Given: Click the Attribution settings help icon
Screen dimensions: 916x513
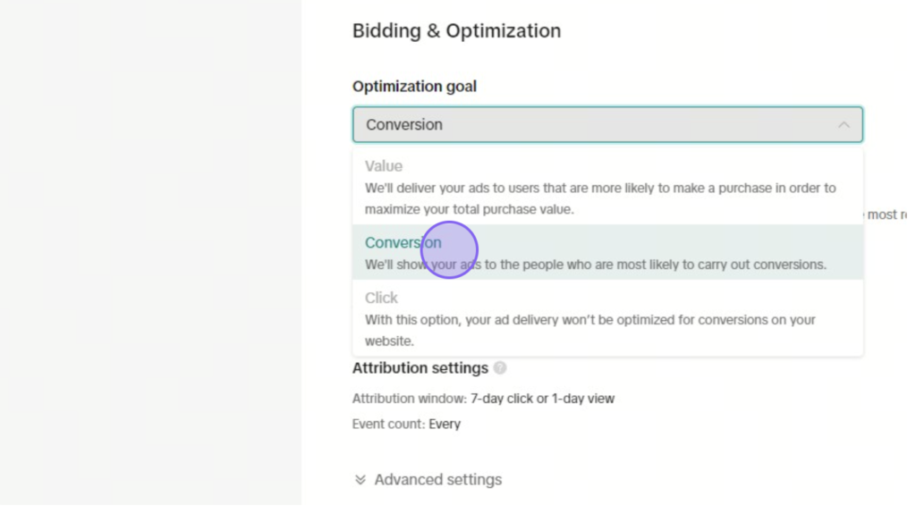Looking at the screenshot, I should (499, 368).
